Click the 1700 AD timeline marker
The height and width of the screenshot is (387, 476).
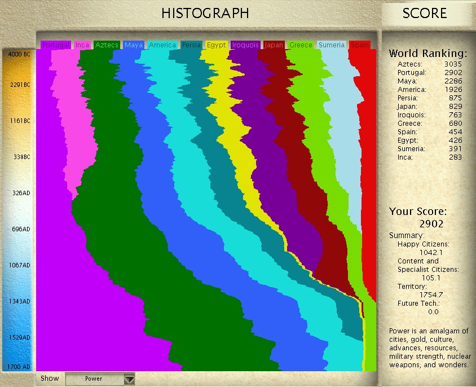[x=19, y=367]
